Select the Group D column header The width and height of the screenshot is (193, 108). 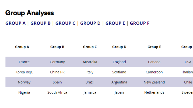[119, 47]
